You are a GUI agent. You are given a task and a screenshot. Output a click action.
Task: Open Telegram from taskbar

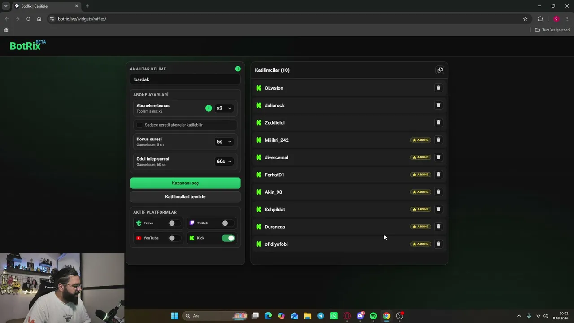[x=321, y=316]
